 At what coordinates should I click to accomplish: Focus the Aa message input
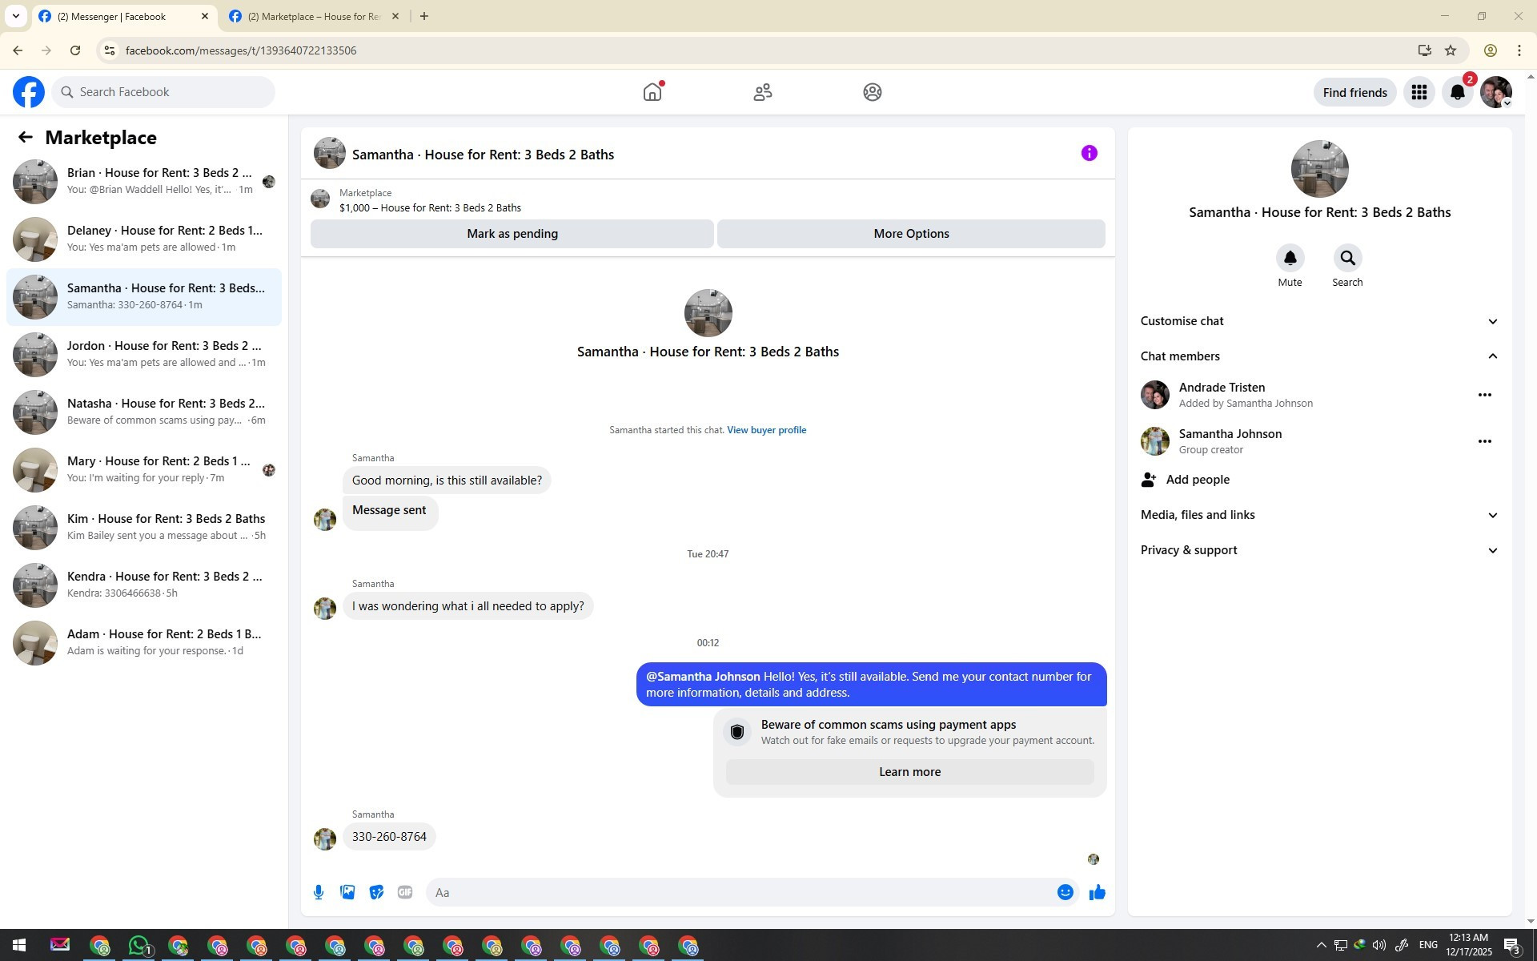pyautogui.click(x=740, y=892)
